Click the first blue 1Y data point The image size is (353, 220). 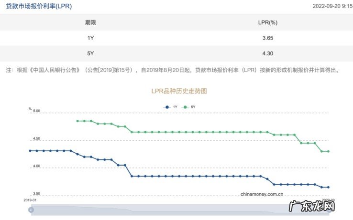[x=30, y=151]
